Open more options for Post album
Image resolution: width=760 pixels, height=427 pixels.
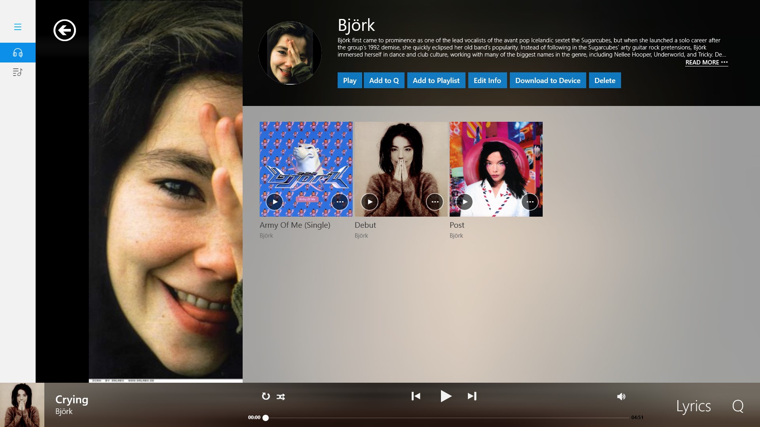530,202
